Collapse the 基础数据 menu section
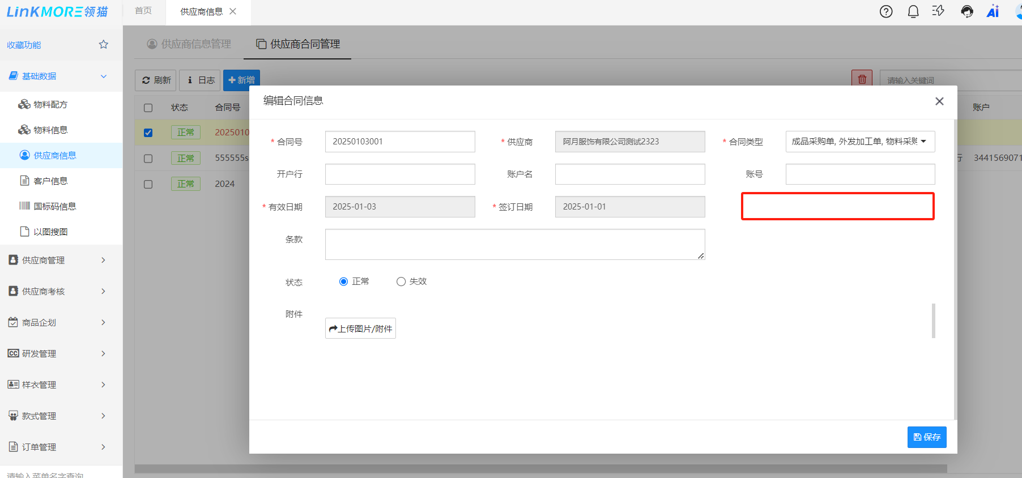This screenshot has width=1022, height=478. coord(104,76)
